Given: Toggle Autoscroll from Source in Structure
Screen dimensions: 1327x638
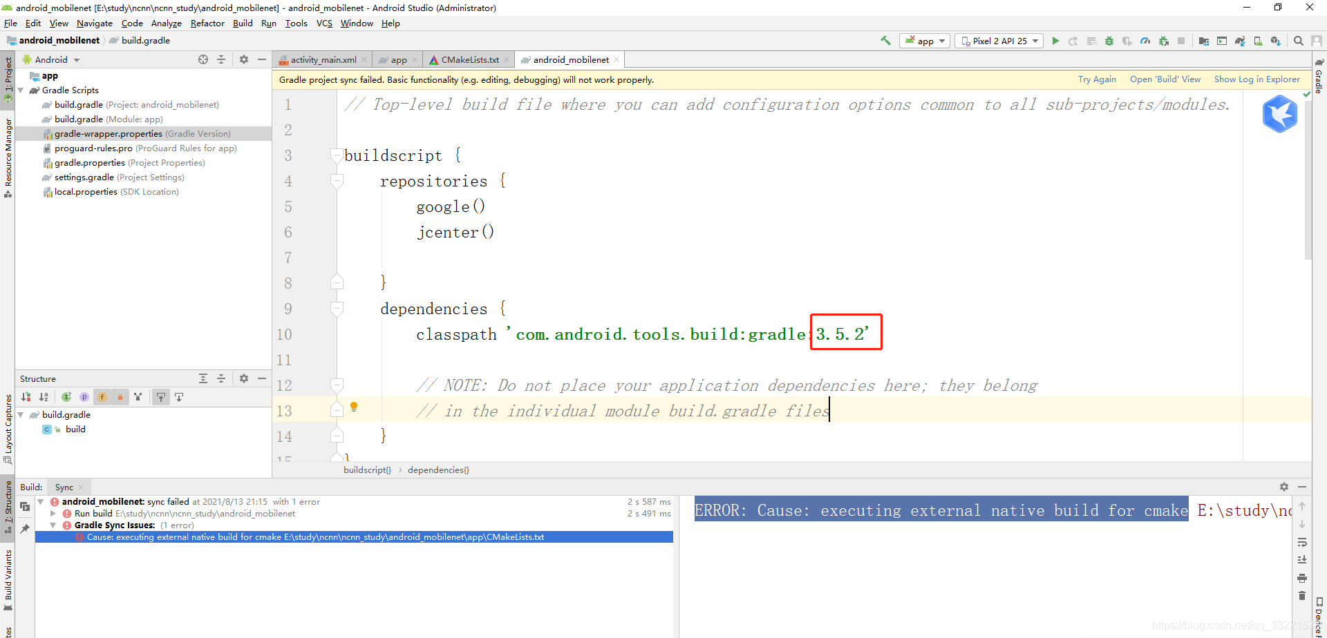Looking at the screenshot, I should [179, 397].
